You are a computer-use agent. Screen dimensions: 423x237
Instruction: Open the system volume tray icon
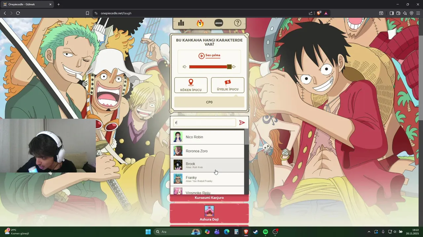[395, 232]
